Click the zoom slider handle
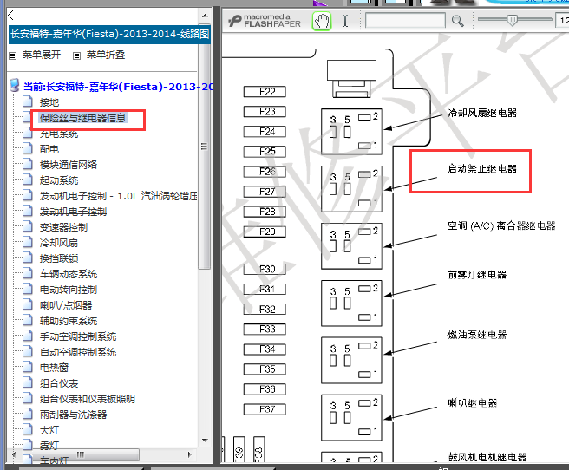This screenshot has height=470, width=569. [x=512, y=20]
